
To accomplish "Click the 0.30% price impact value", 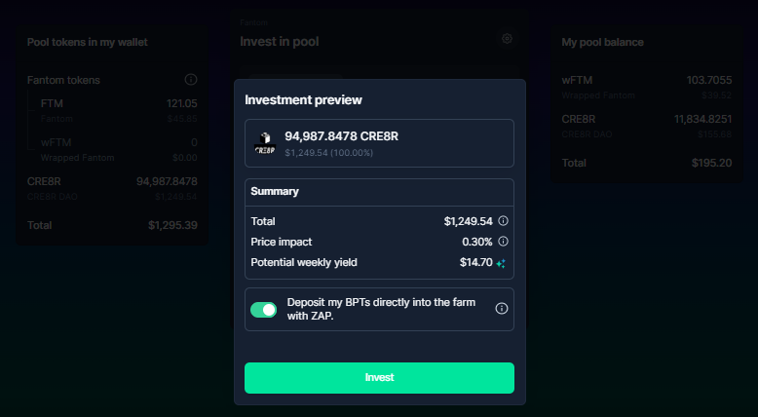I will (x=477, y=242).
